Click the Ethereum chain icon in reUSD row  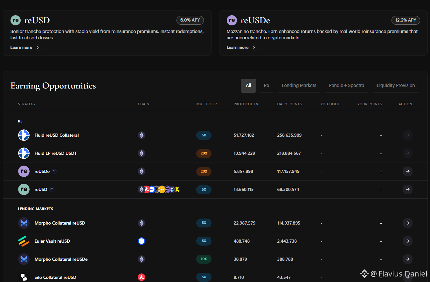[141, 189]
